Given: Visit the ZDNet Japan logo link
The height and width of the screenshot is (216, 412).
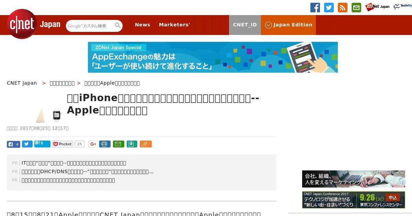Looking at the screenshot, I should click(x=377, y=7).
